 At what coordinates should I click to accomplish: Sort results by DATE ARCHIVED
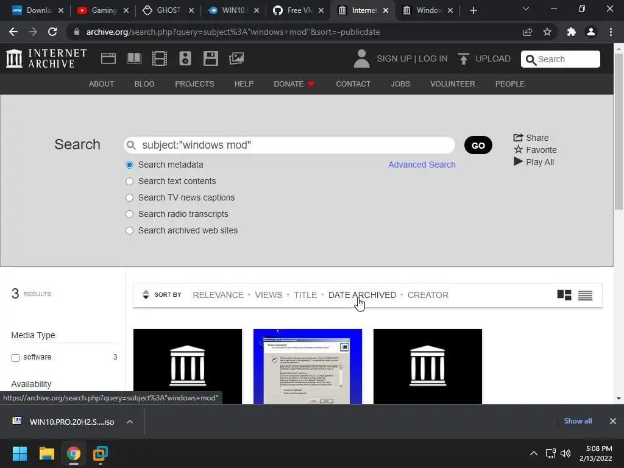click(x=362, y=295)
